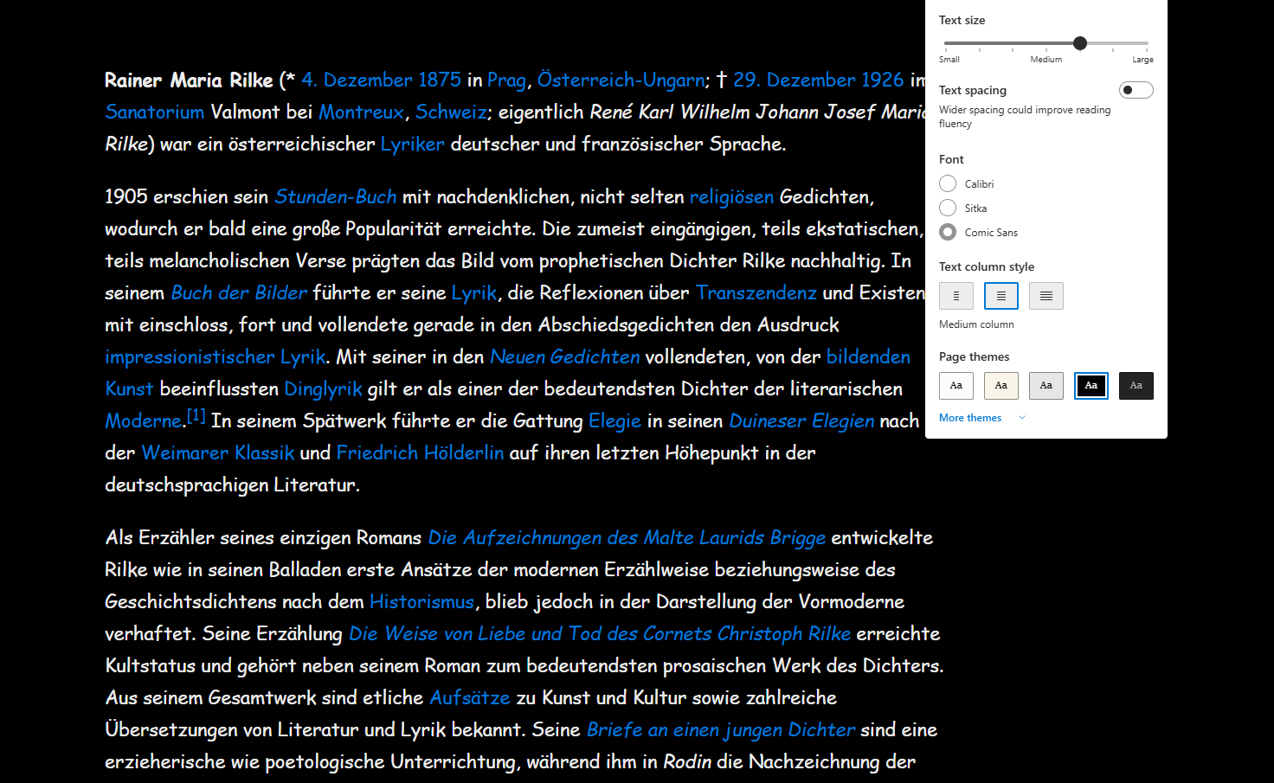Open the Duineser Elegien link

(x=801, y=420)
